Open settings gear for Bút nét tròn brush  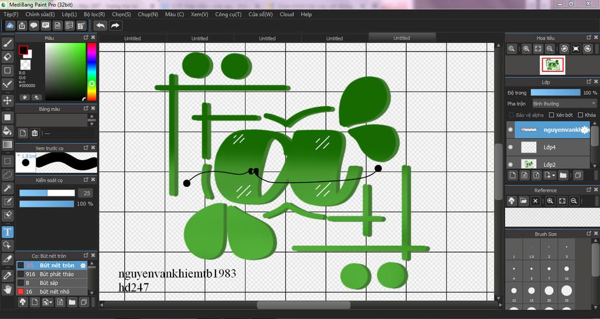pos(83,266)
